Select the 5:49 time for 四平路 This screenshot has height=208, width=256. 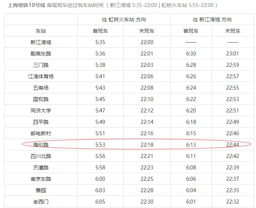click(x=100, y=122)
